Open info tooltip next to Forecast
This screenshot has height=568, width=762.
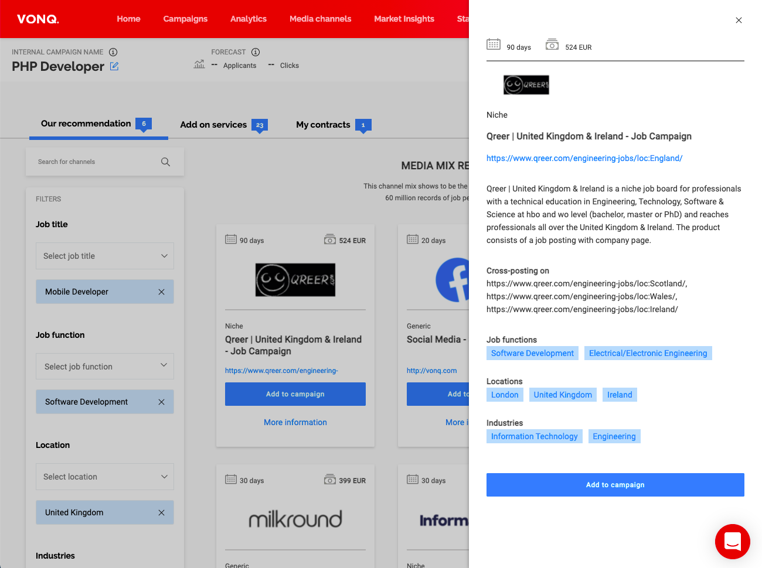pos(256,52)
